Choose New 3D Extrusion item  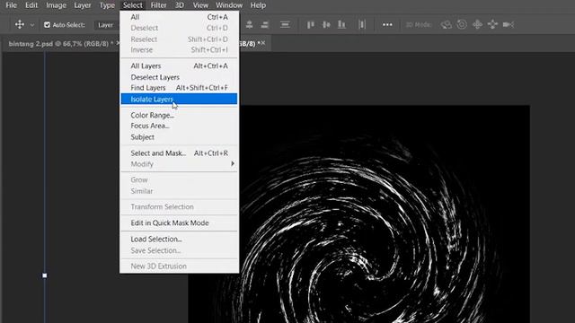[179, 266]
